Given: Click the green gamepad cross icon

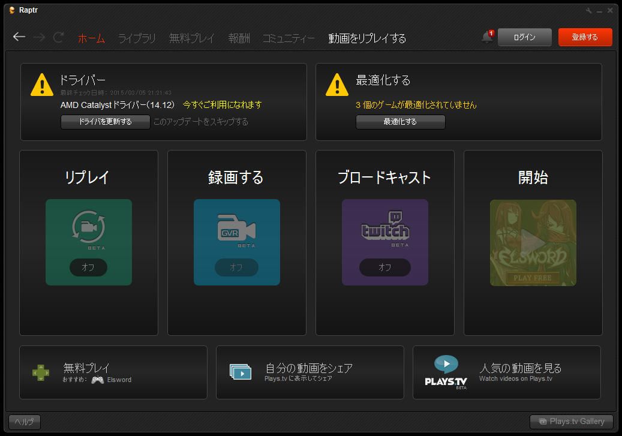Looking at the screenshot, I should 41,372.
